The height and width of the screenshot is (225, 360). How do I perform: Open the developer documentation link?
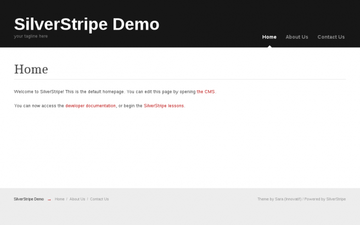tap(91, 106)
